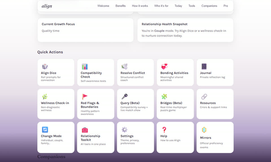The height and width of the screenshot is (162, 271).
Task: Open the Welcome nav item
Action: 103,6
